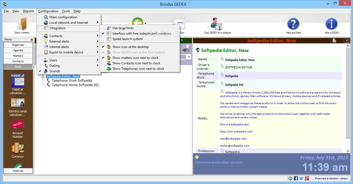Click the copy icon beside Telephone Home value
353x184 pixels.
pyautogui.click(x=222, y=84)
